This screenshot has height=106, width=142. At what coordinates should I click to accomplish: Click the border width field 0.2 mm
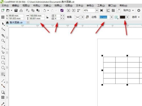pyautogui.click(x=105, y=17)
